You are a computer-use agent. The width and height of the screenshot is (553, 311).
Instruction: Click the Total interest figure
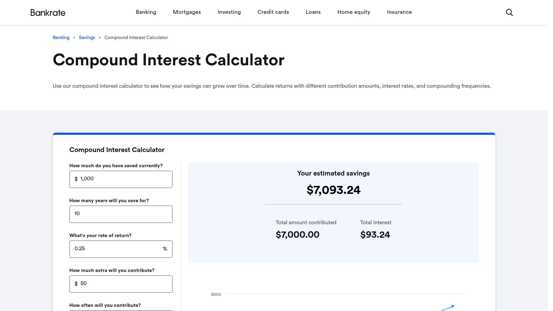375,235
